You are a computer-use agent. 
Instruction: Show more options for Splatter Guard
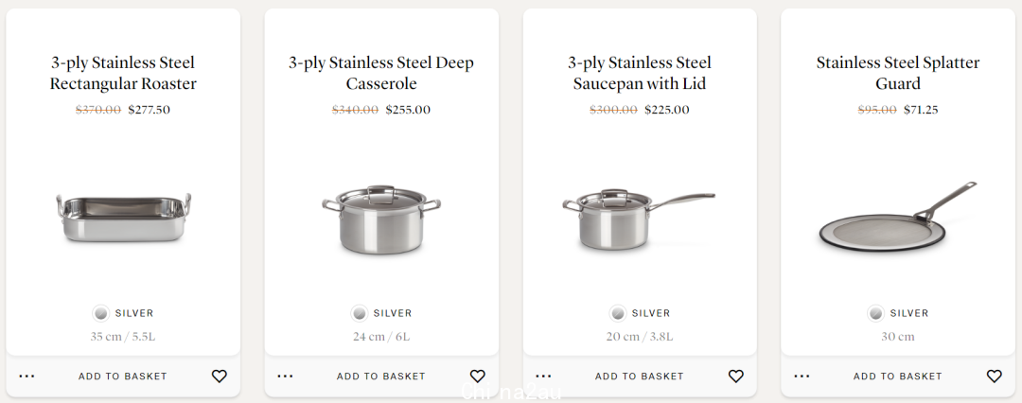[802, 377]
